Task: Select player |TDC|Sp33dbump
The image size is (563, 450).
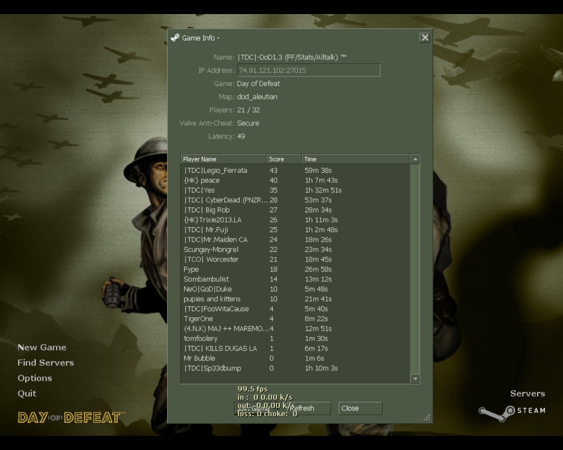Action: 296,368
